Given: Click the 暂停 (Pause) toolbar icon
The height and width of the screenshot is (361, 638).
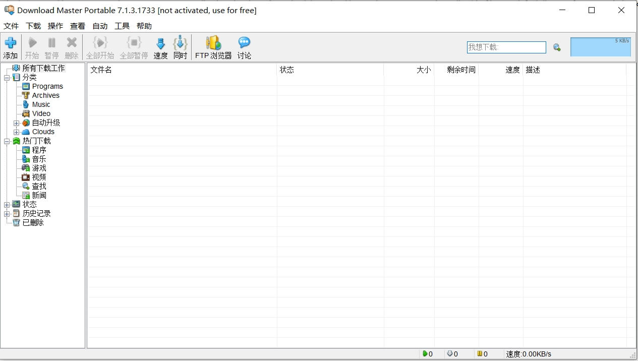Looking at the screenshot, I should [51, 42].
